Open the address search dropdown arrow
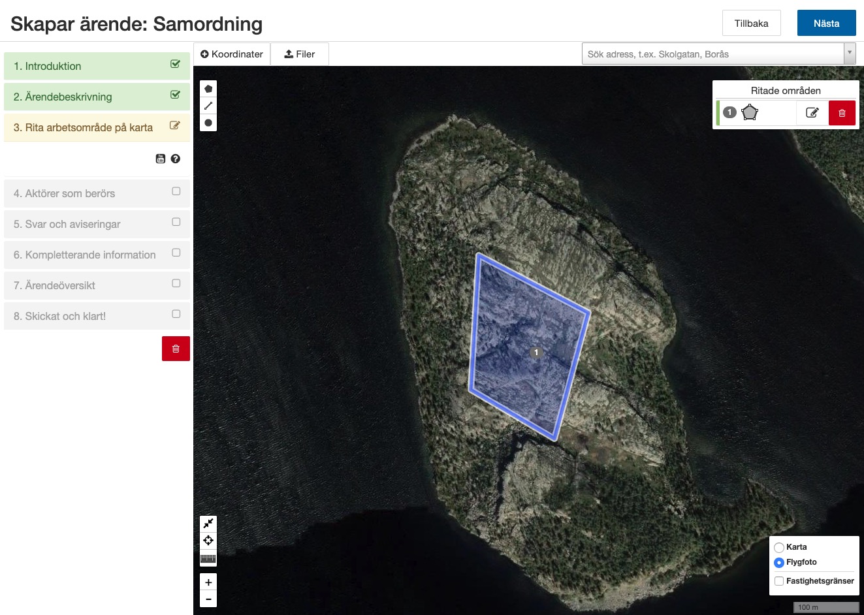 coord(850,54)
